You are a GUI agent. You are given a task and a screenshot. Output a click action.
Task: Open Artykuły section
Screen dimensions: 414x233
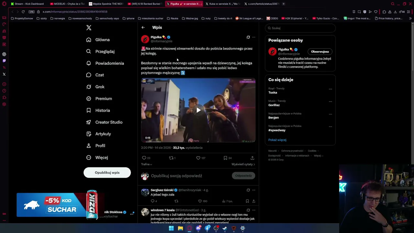point(98,134)
